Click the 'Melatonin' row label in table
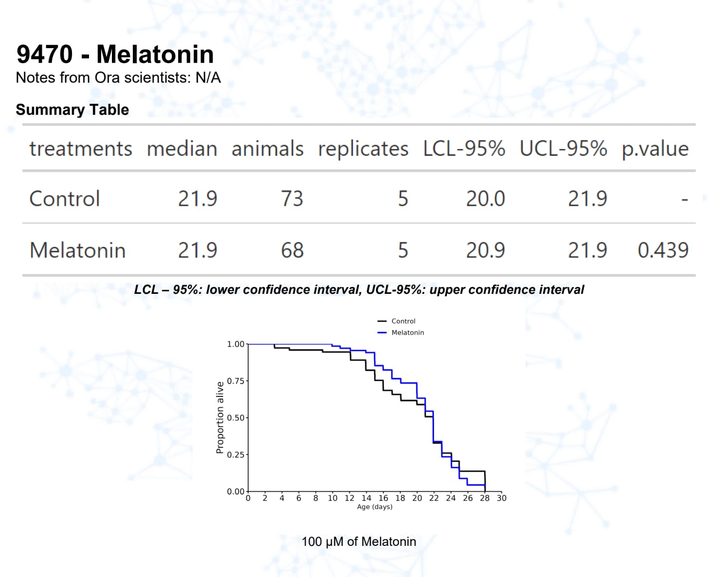This screenshot has width=723, height=577. tap(78, 251)
